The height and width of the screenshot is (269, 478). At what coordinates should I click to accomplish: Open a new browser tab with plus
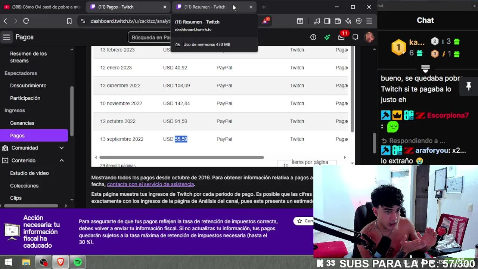click(264, 7)
